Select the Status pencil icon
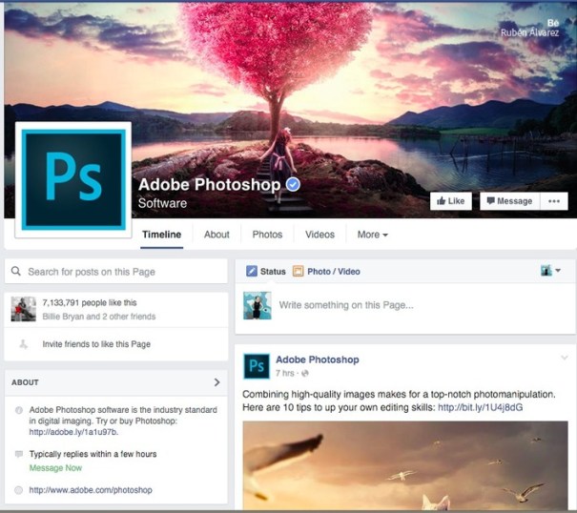This screenshot has height=513, width=577. pos(252,271)
